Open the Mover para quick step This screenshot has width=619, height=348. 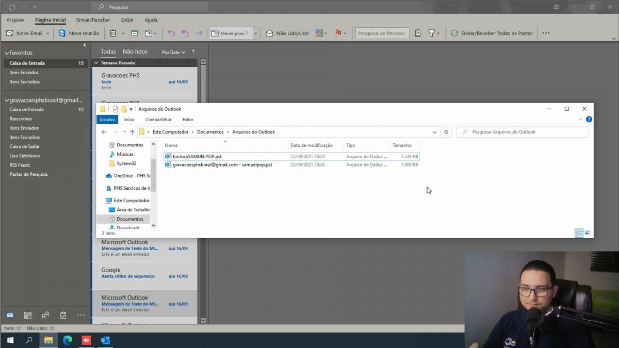point(231,33)
